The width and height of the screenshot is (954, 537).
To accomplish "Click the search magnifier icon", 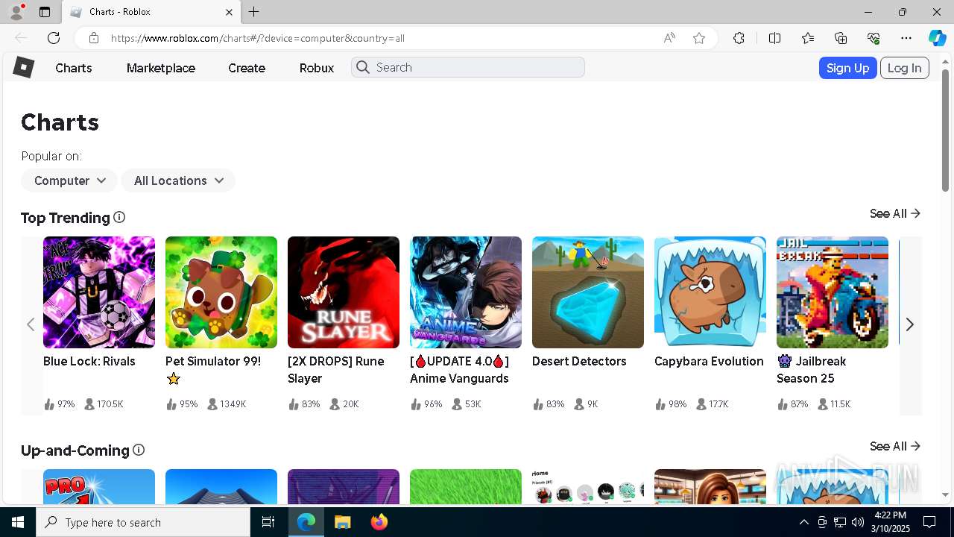I will click(x=363, y=68).
